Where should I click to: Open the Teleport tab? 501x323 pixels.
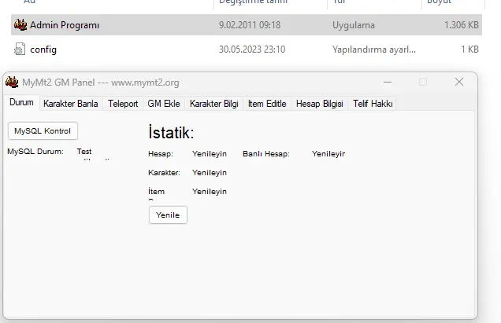(x=123, y=104)
